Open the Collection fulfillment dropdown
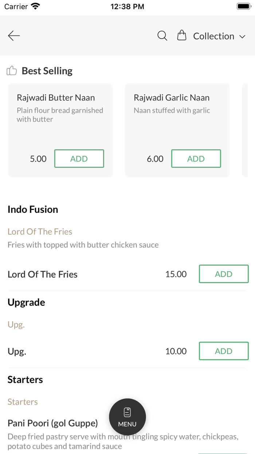 (x=214, y=36)
